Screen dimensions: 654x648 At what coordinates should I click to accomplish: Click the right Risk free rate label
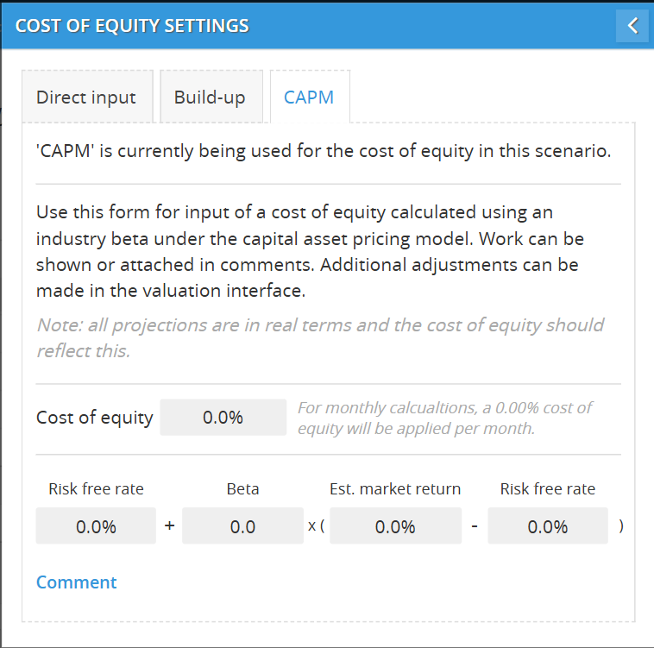(x=548, y=489)
